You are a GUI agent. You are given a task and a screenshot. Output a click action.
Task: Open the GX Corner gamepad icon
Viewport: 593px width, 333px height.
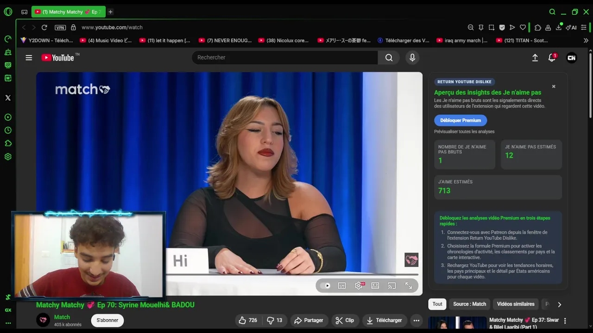24,12
